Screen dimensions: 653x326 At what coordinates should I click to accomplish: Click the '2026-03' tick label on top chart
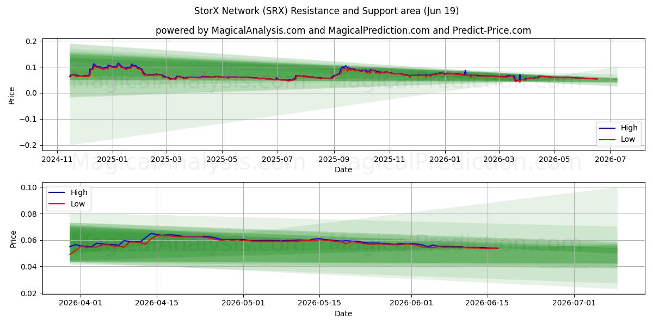click(498, 160)
